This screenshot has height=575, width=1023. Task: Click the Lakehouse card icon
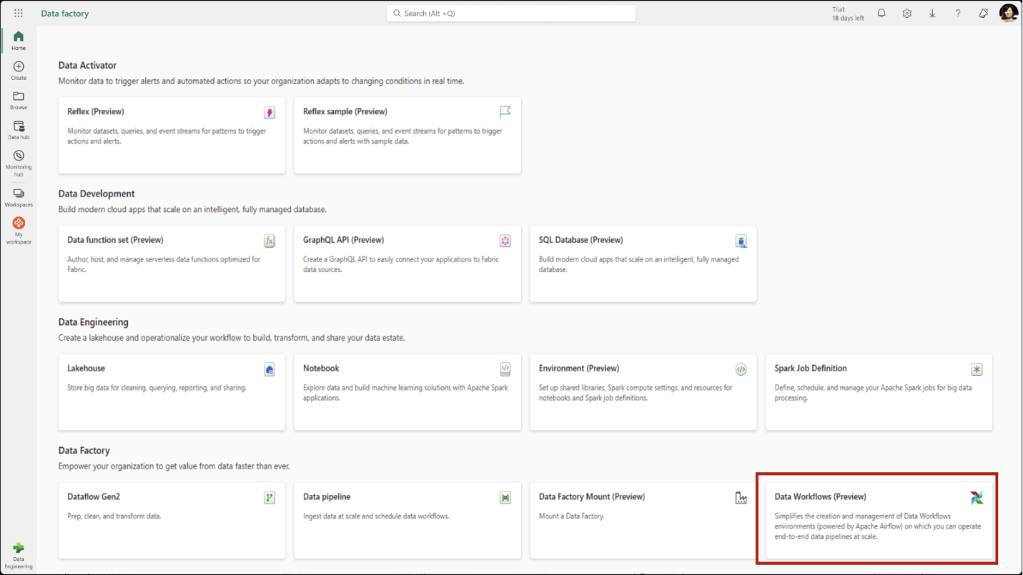[270, 369]
